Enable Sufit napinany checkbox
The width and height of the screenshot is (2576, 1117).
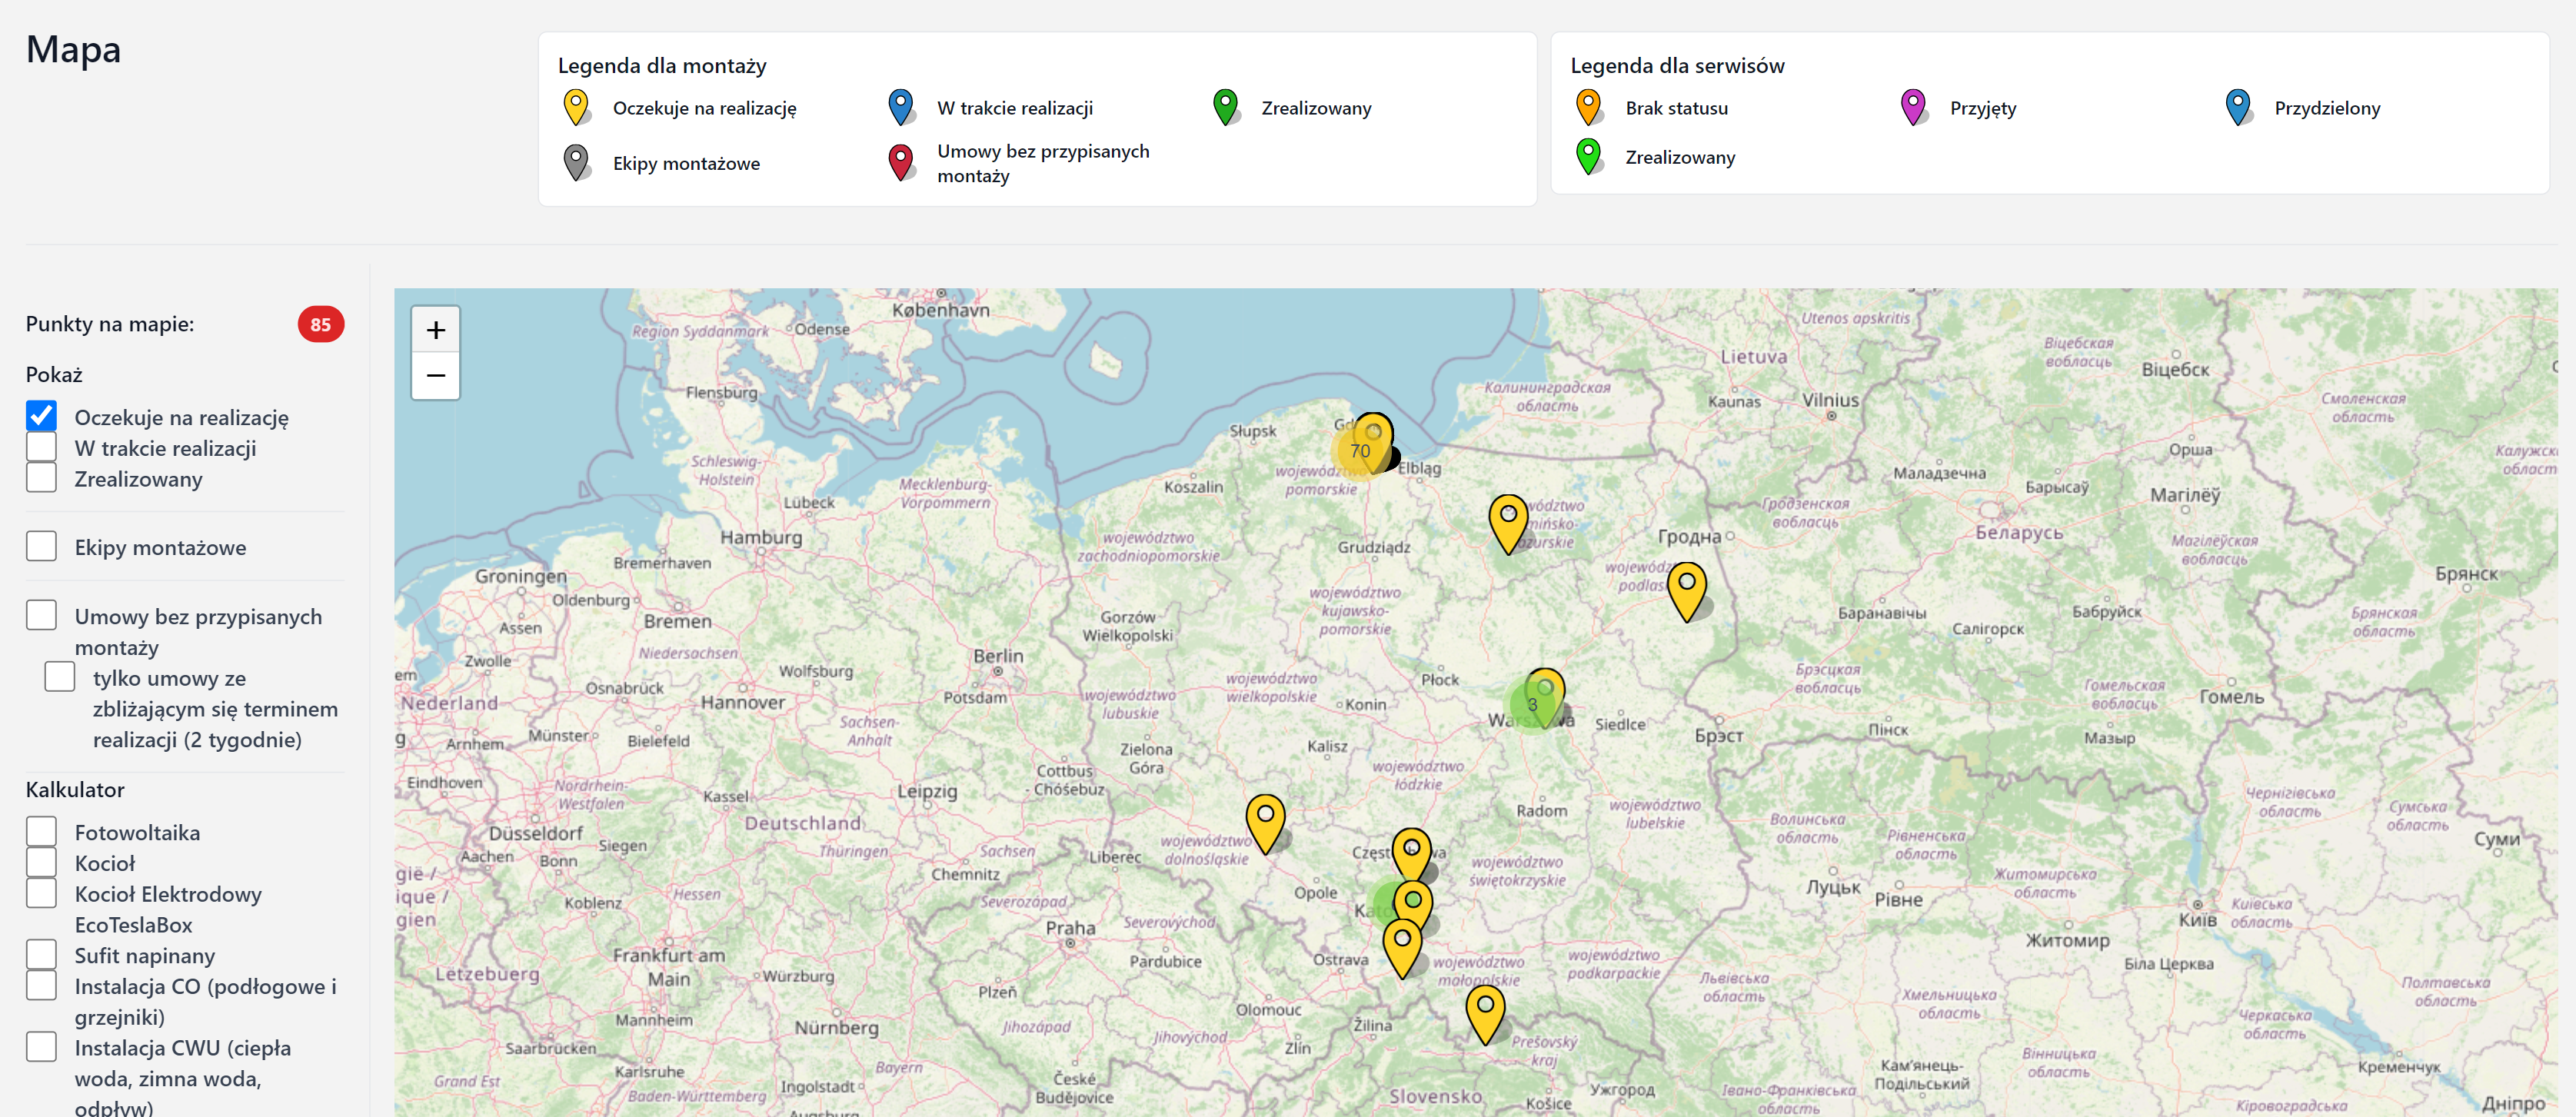[42, 955]
